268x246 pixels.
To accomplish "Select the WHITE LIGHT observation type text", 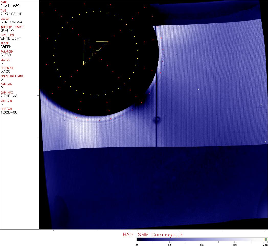I will [x=11, y=38].
